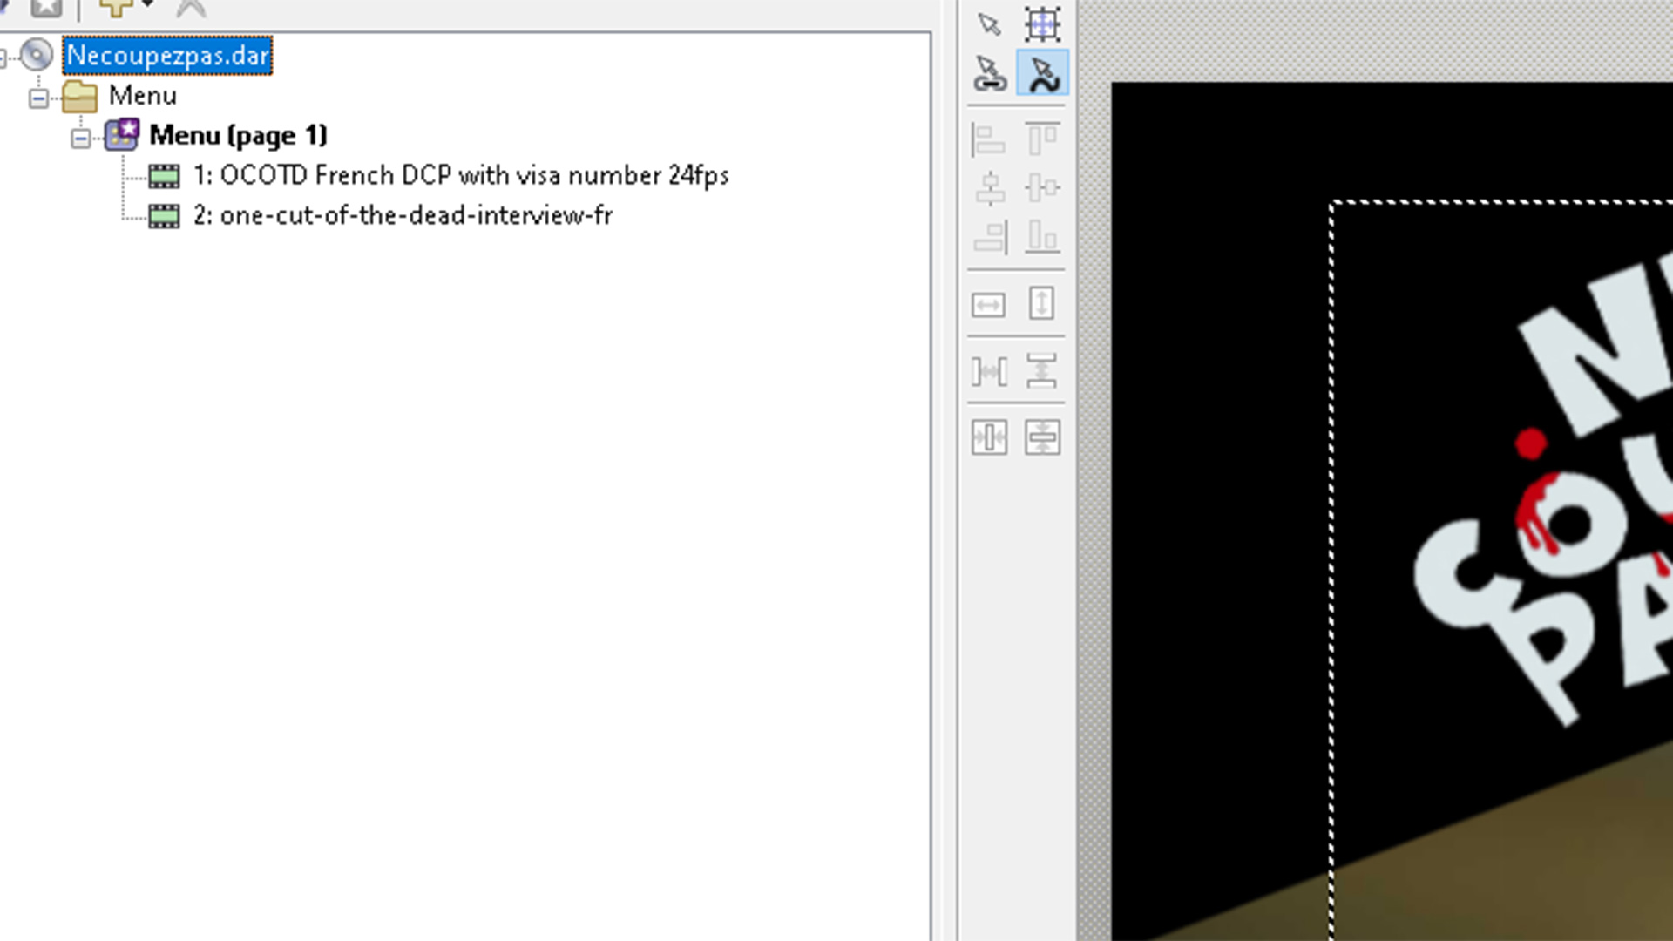
Task: Select Necoupezpas.dar project root
Action: click(167, 56)
